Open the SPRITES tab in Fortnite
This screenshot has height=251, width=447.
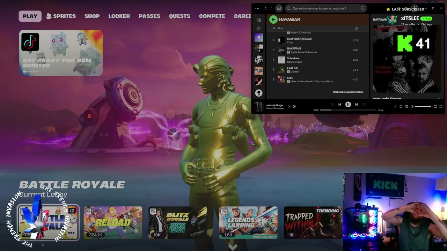(x=61, y=16)
